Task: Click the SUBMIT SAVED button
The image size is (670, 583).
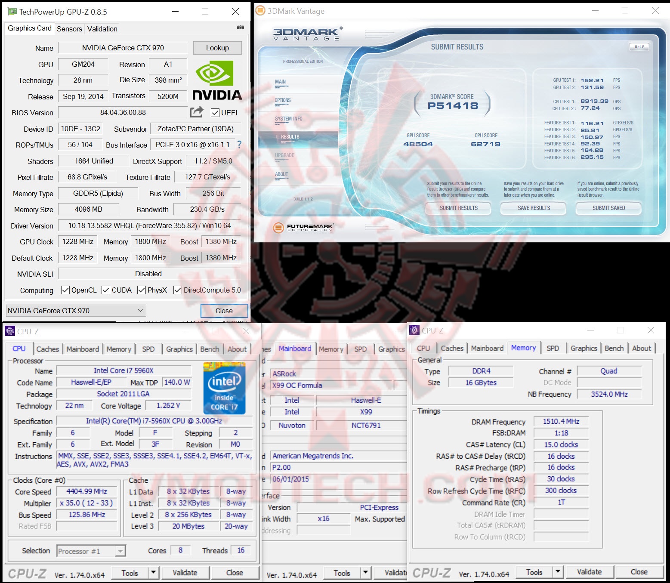Action: click(608, 208)
